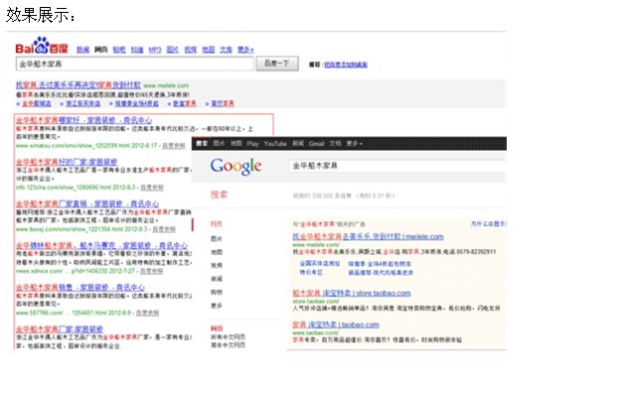
Task: Open YouTube in Google's top bar
Action: (275, 143)
